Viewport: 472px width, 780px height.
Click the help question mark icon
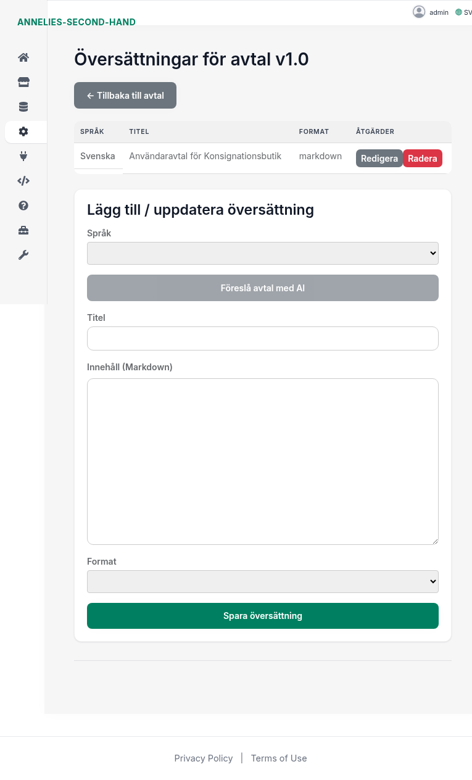23,205
